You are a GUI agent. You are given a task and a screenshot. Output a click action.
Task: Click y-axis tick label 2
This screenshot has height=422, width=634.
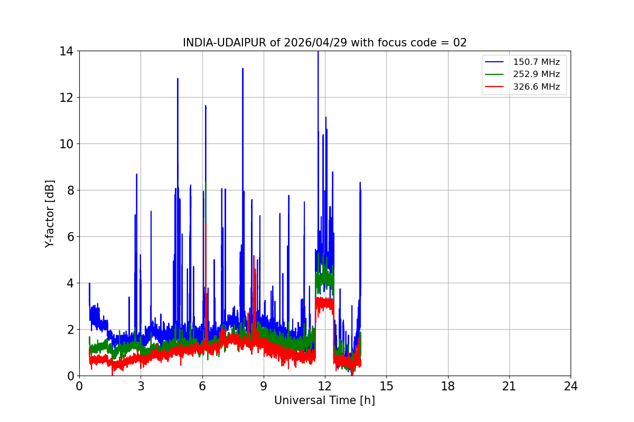[x=70, y=330]
